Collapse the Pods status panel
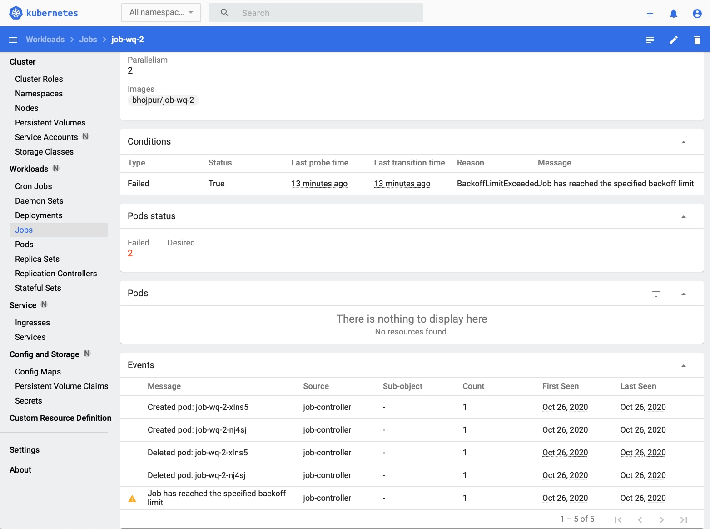This screenshot has width=710, height=529. pyautogui.click(x=683, y=216)
